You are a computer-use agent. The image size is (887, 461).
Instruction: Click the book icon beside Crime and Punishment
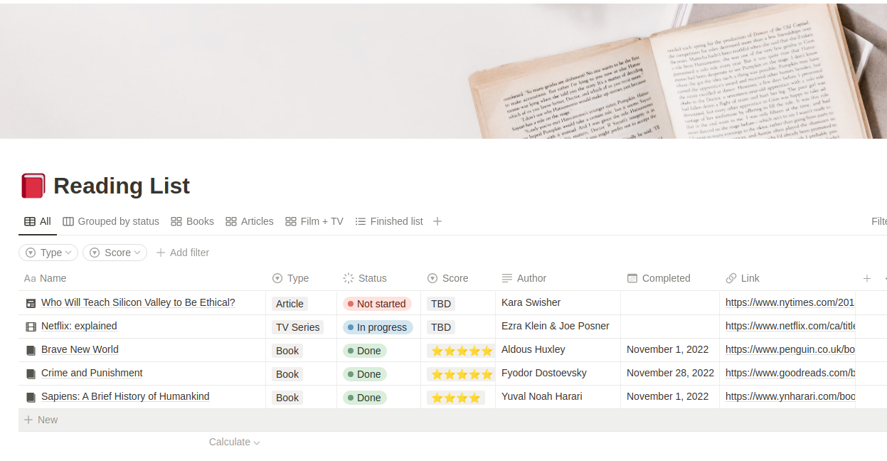click(x=31, y=373)
